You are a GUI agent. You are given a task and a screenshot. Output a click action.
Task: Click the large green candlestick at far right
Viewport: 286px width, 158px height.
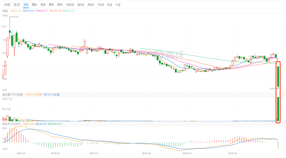[278, 76]
